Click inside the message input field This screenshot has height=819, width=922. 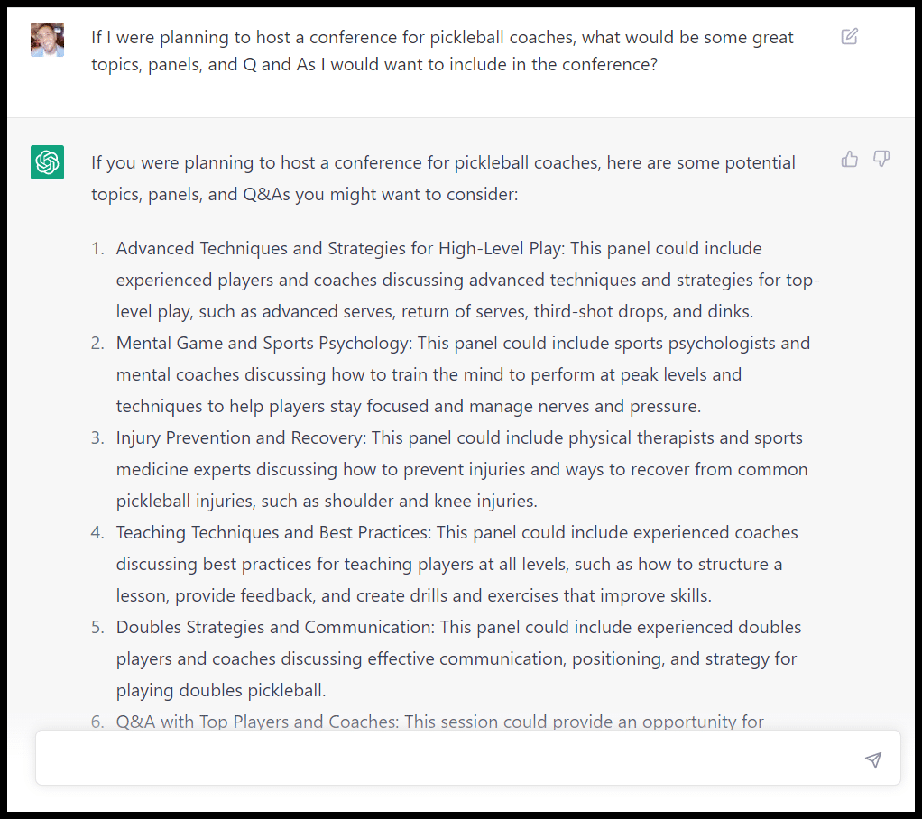433,759
